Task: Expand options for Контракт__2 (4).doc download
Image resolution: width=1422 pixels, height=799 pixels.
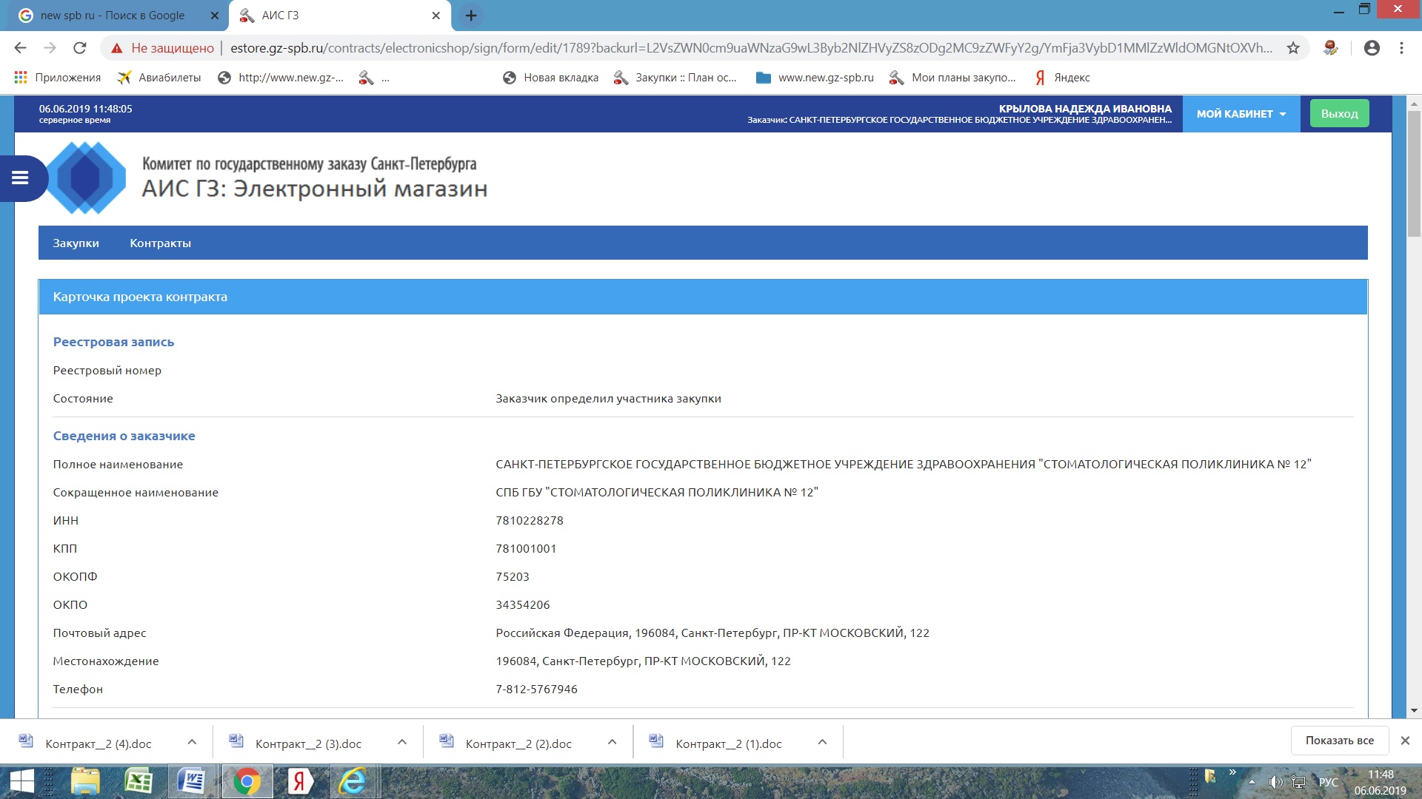Action: (x=192, y=742)
